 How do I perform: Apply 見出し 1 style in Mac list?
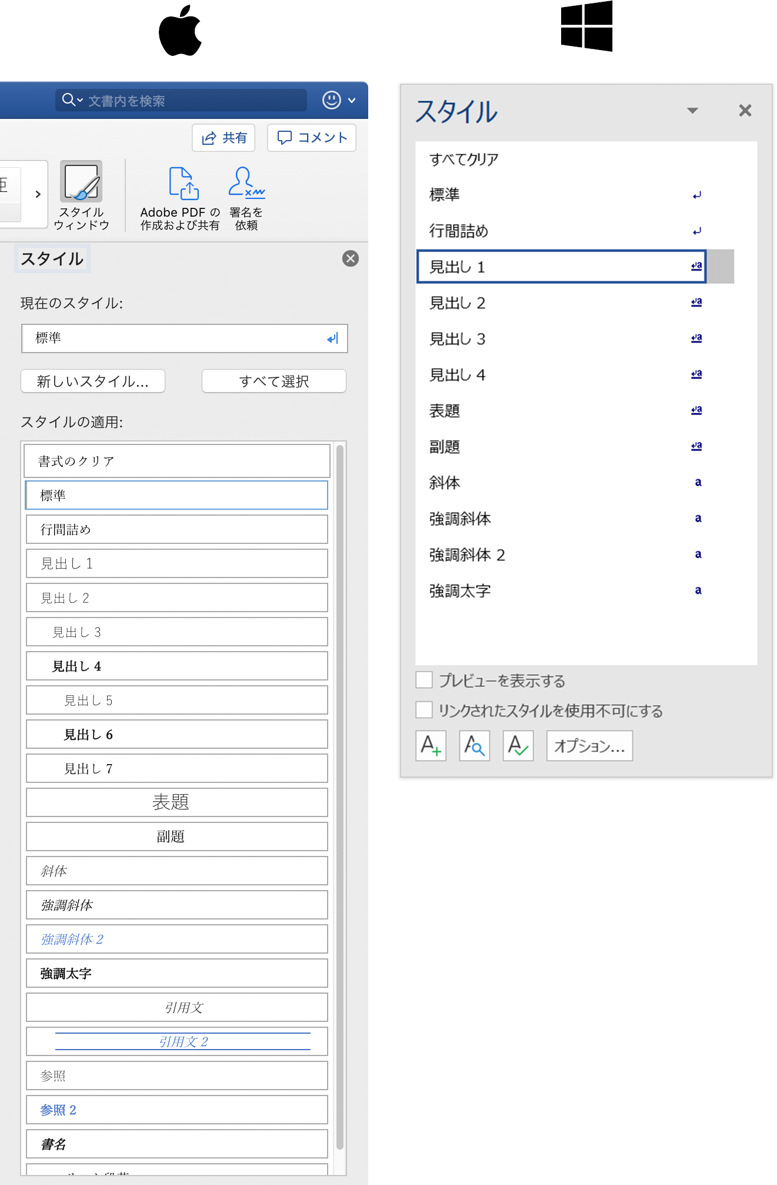(x=177, y=563)
